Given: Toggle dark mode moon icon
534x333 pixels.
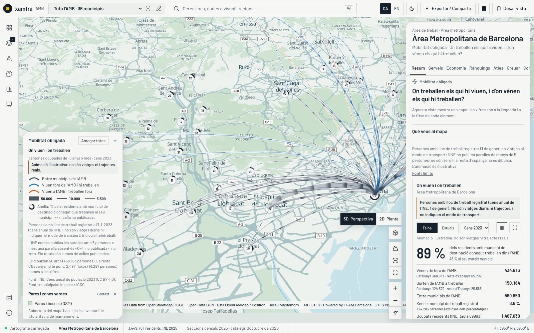Looking at the screenshot, I should (x=412, y=9).
